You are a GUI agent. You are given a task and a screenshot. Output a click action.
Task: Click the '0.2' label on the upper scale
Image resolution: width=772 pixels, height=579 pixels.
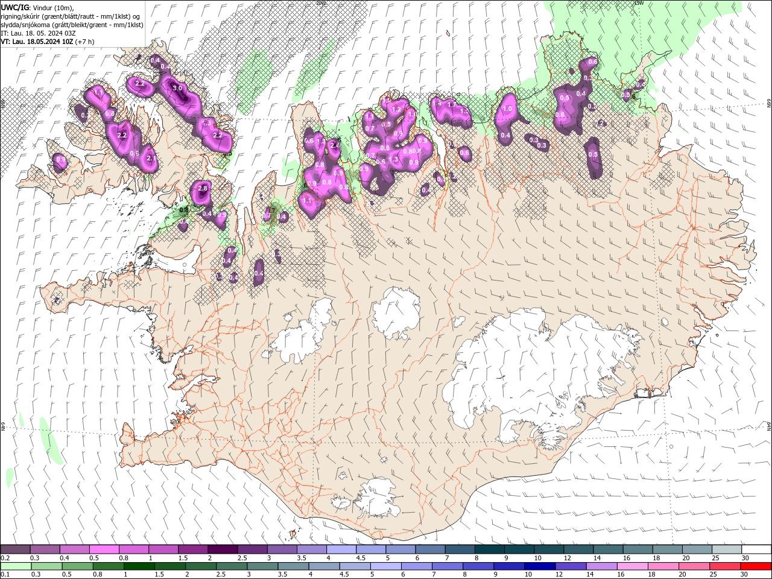pyautogui.click(x=5, y=558)
